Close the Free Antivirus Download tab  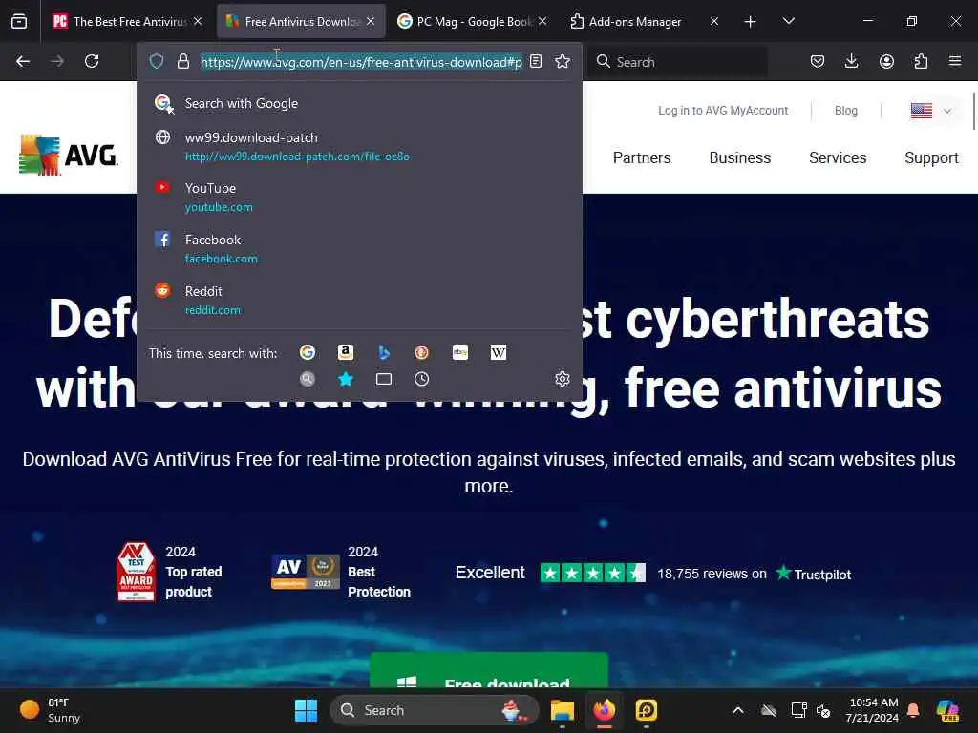371,21
